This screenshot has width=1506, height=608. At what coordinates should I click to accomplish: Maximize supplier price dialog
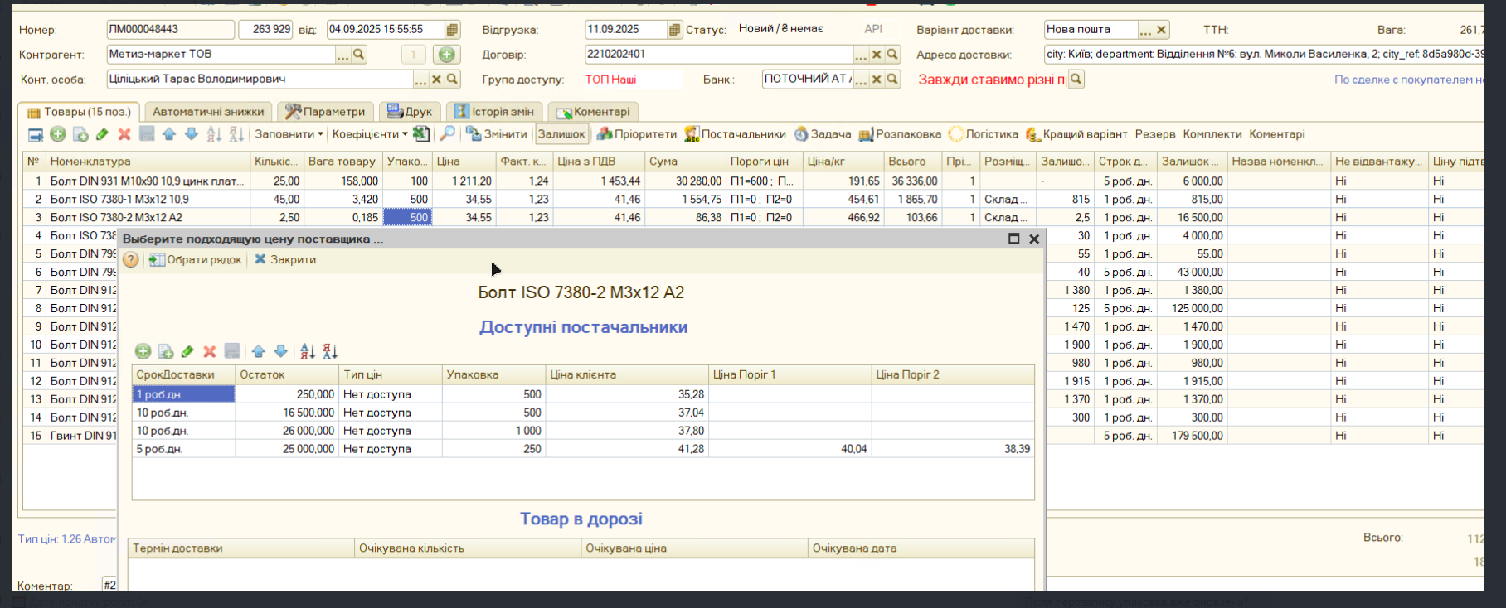click(x=1013, y=239)
